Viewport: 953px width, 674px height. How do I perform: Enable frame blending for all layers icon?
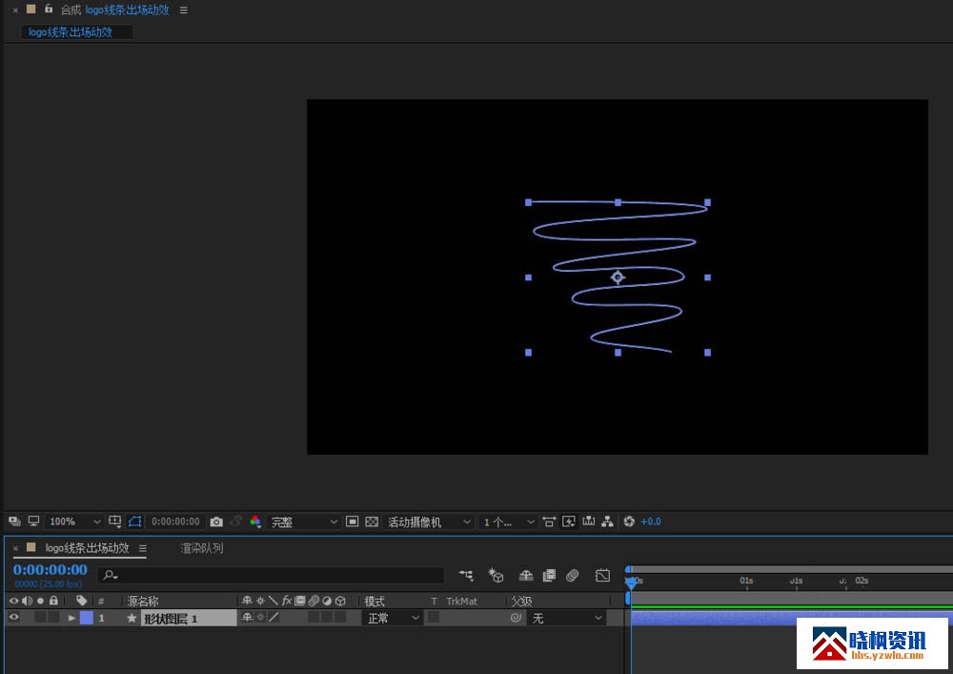pos(549,575)
